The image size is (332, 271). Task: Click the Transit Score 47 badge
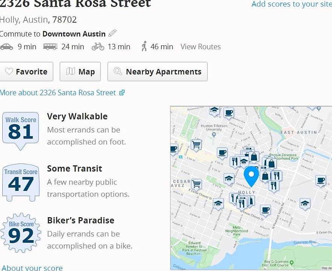(21, 181)
